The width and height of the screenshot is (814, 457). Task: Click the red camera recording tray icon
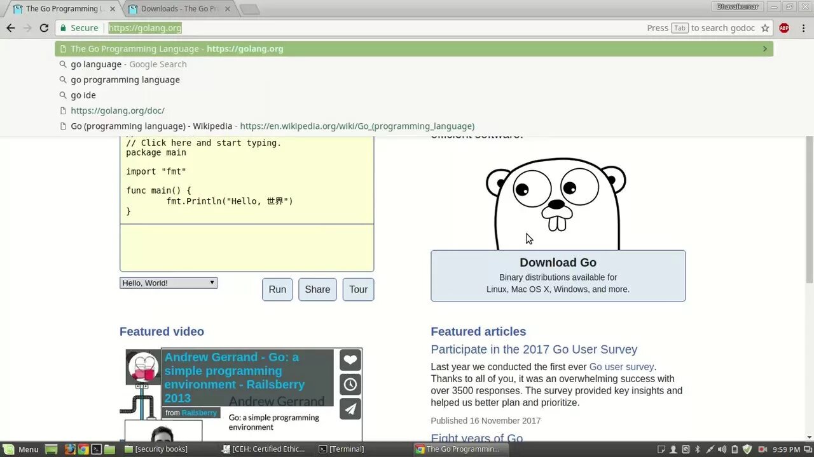click(x=762, y=449)
